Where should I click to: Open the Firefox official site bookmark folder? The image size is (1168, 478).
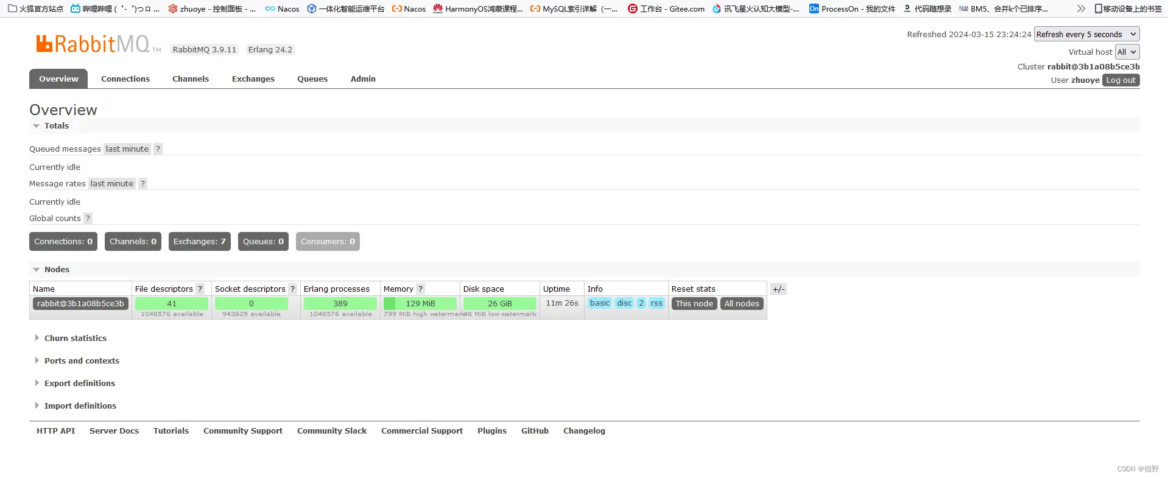point(35,9)
